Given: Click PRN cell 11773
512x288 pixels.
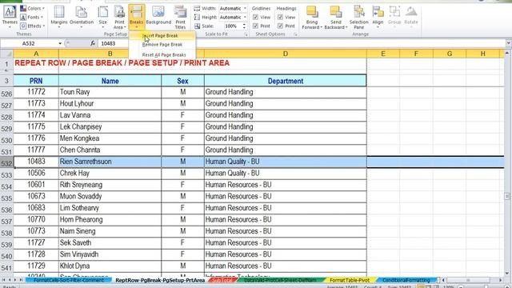Looking at the screenshot, I should pos(36,103).
